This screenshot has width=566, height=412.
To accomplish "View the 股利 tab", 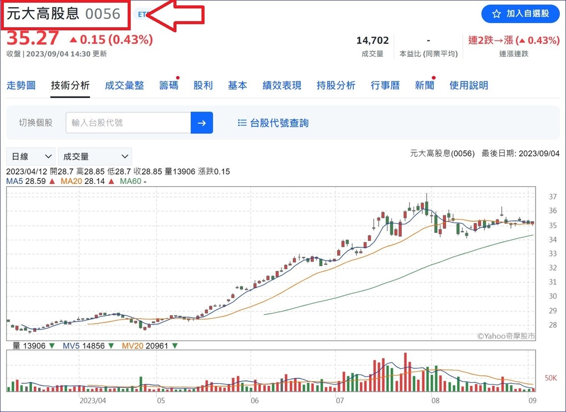I will coord(203,86).
